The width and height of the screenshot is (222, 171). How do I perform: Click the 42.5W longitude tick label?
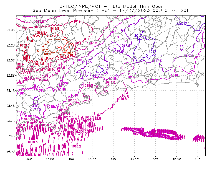(x=177, y=159)
